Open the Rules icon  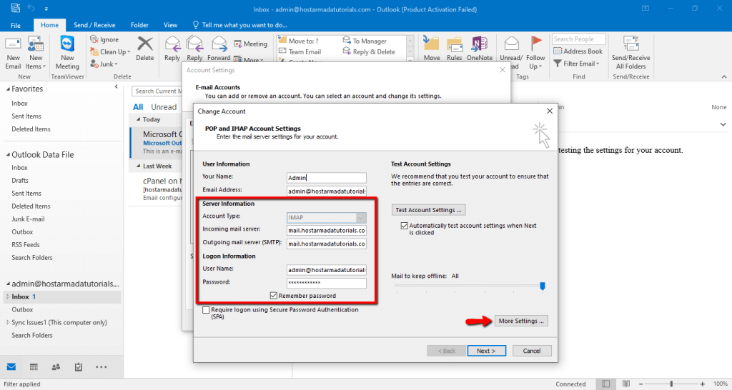[x=454, y=45]
